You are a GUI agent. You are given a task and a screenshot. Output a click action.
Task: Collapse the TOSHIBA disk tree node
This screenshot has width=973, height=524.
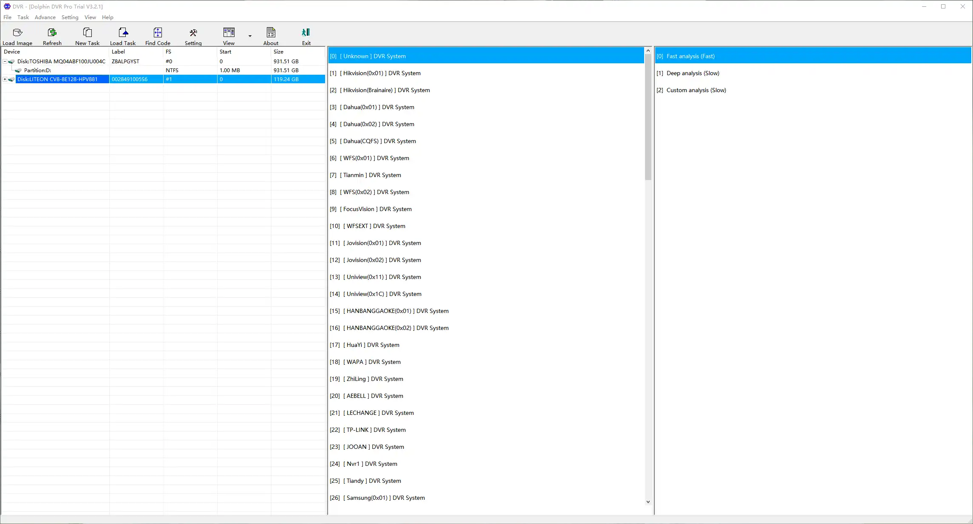coord(5,62)
